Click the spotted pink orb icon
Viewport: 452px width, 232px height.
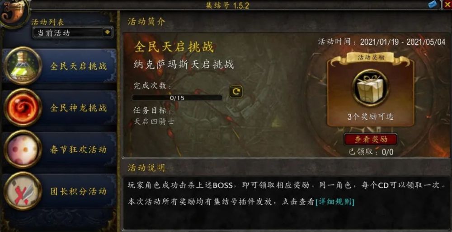(23, 149)
